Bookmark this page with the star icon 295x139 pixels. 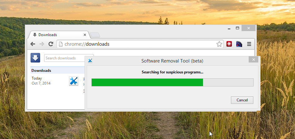pyautogui.click(x=219, y=44)
